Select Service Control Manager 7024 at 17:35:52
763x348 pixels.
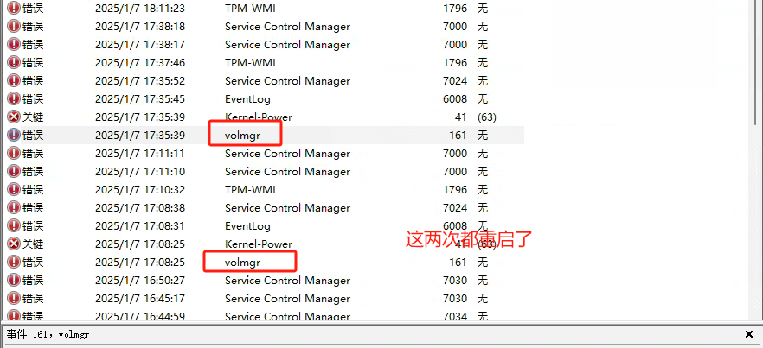(x=264, y=80)
